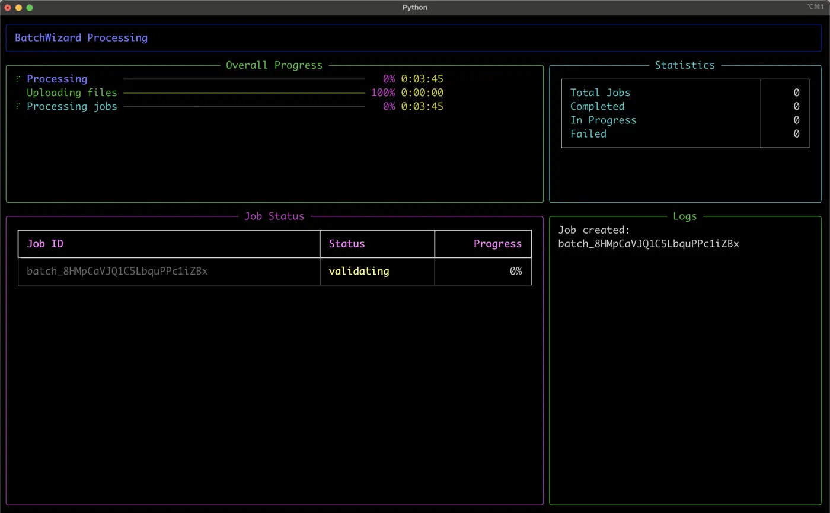Click the batch_8HMpCaVJQ1C5LbquPPc1iZBx job ID cell
The image size is (830, 513).
point(117,272)
